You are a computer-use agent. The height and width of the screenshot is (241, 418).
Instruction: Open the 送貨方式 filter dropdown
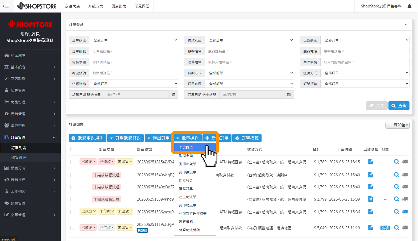[x=365, y=73]
